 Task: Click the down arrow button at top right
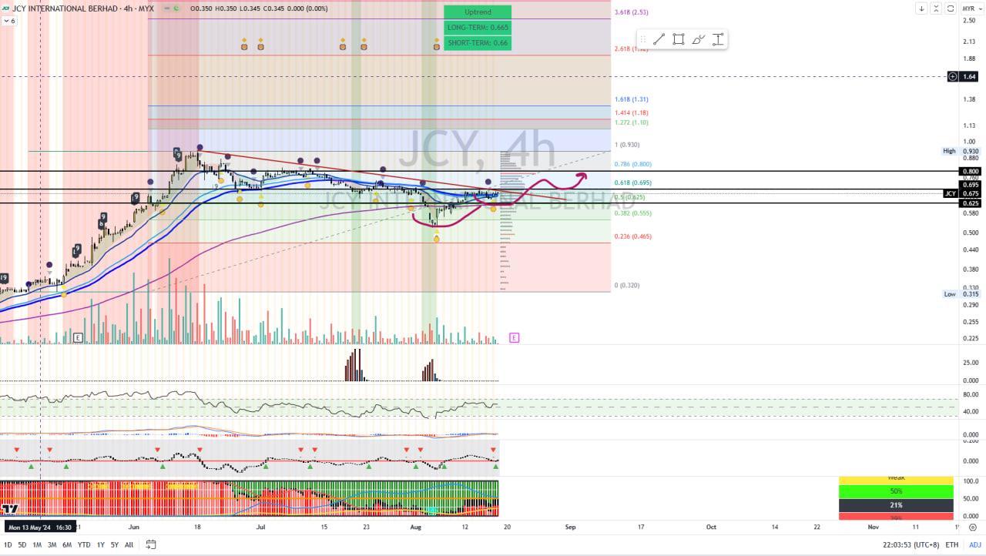921,8
